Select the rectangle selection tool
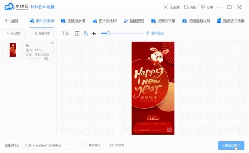This screenshot has height=153, width=249. pyautogui.click(x=77, y=33)
